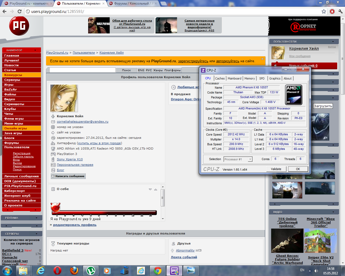Click the Chrome address bar
345x276 pixels.
coord(172,11)
